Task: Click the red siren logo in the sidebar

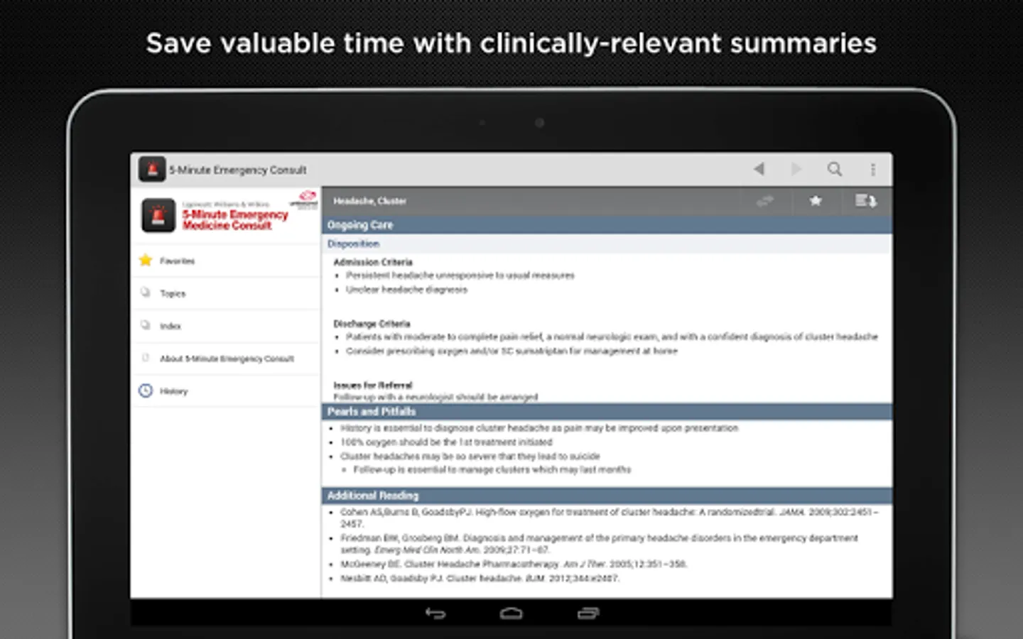Action: tap(158, 215)
